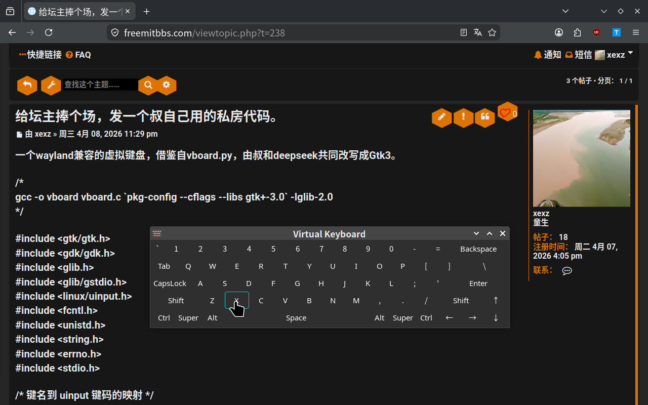Click the topic search input field

point(100,85)
